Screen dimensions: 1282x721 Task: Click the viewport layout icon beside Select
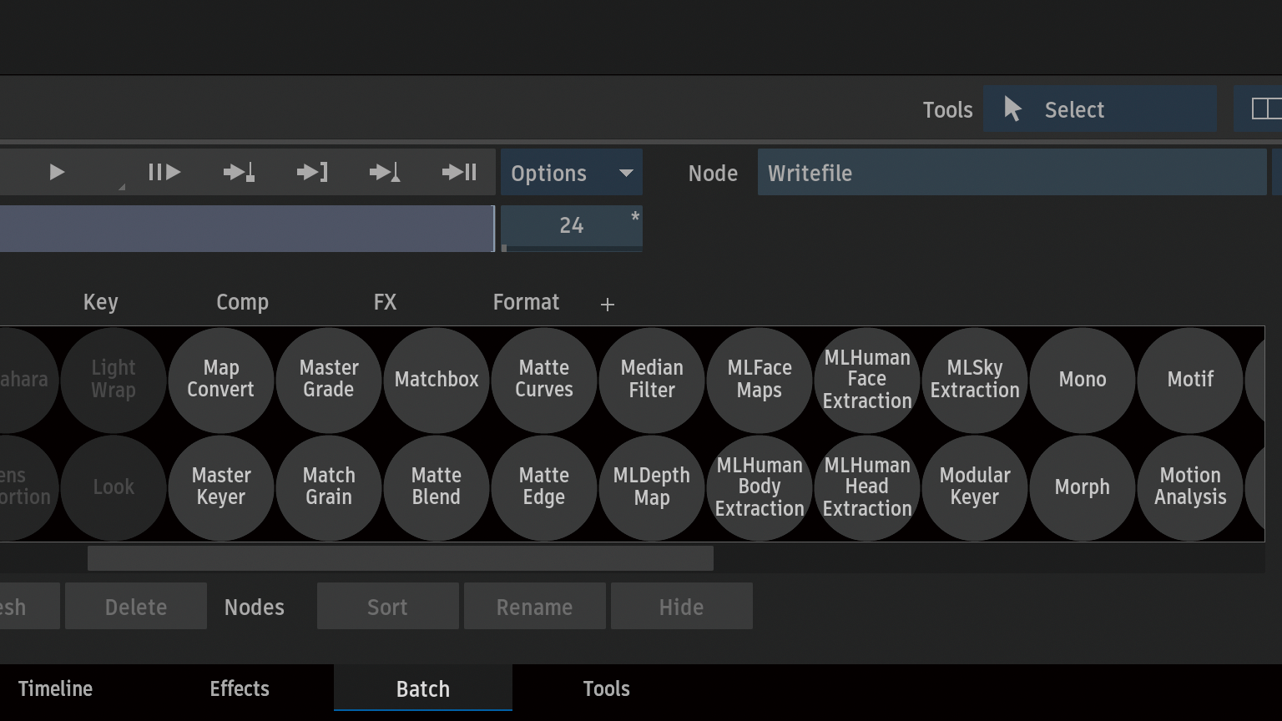pos(1264,108)
